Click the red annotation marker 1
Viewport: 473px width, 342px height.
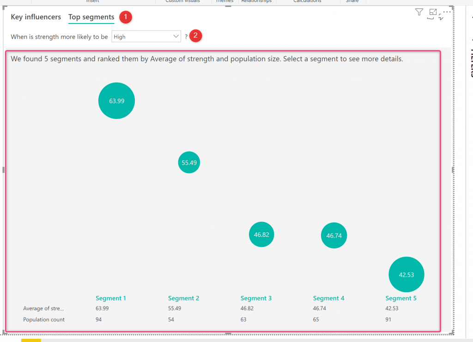(x=126, y=17)
